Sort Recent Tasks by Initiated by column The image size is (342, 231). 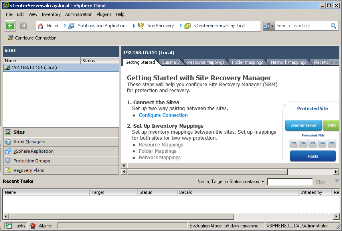point(315,192)
